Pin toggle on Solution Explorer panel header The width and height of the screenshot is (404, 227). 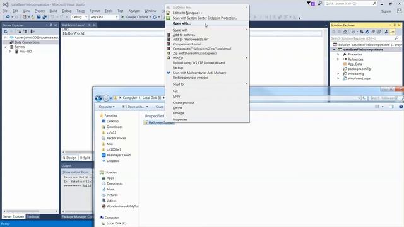[395, 25]
